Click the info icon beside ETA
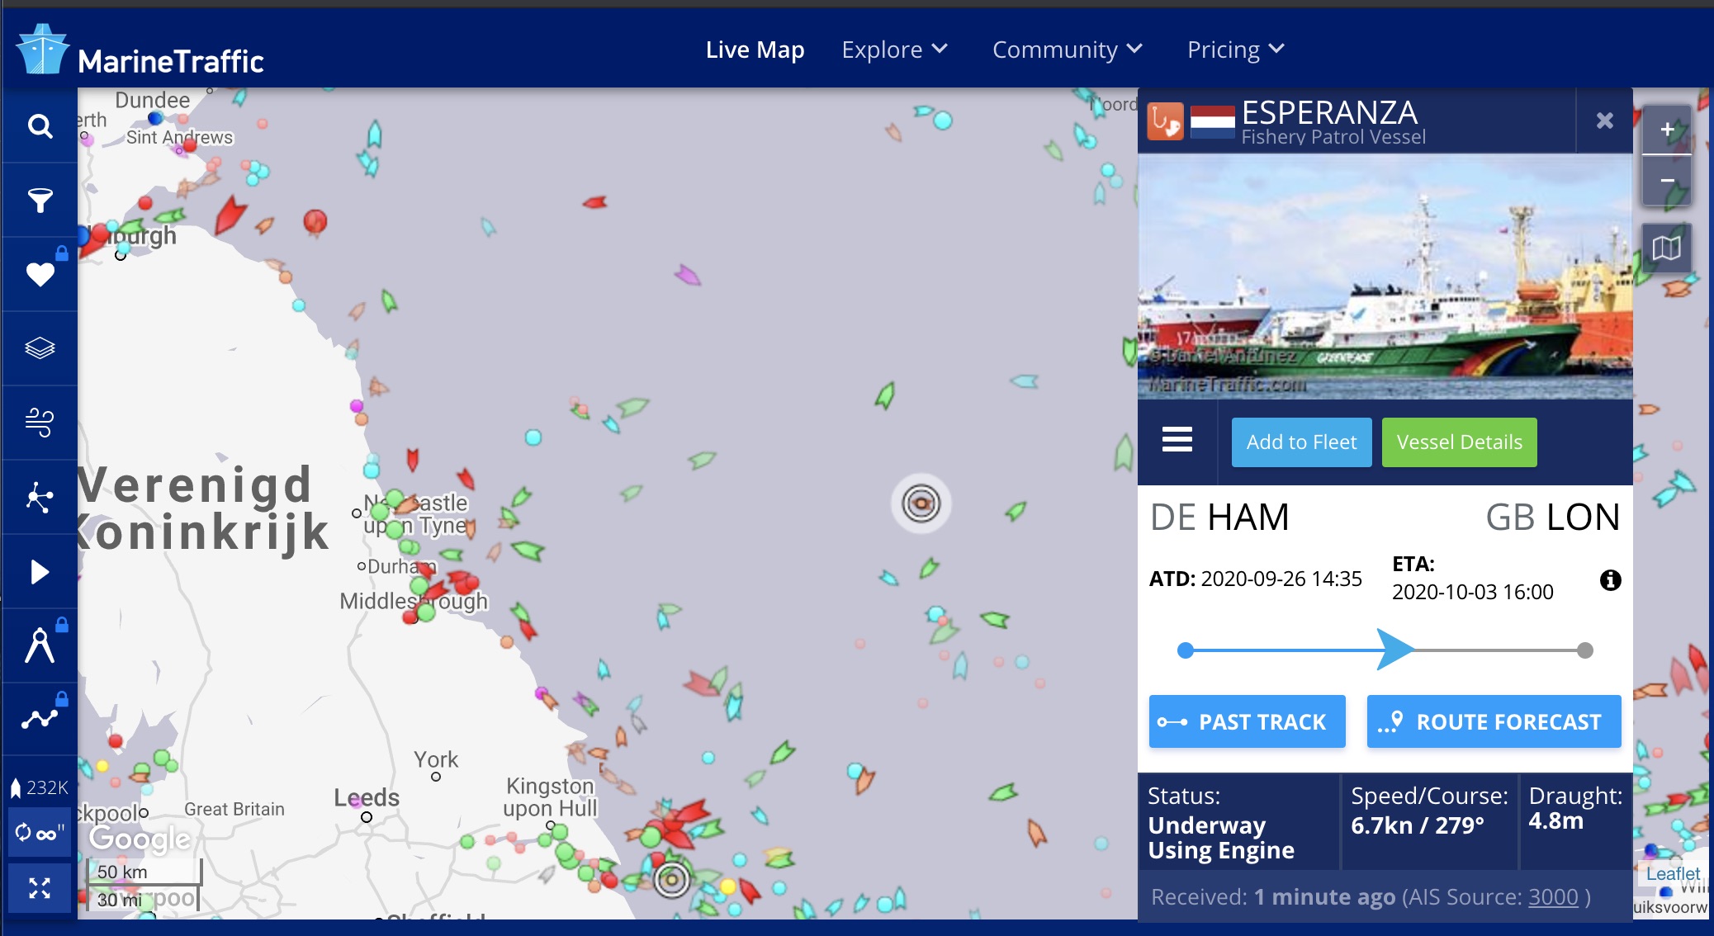 coord(1610,580)
